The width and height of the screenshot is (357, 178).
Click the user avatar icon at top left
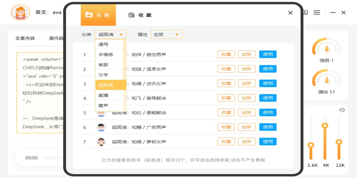point(20,12)
